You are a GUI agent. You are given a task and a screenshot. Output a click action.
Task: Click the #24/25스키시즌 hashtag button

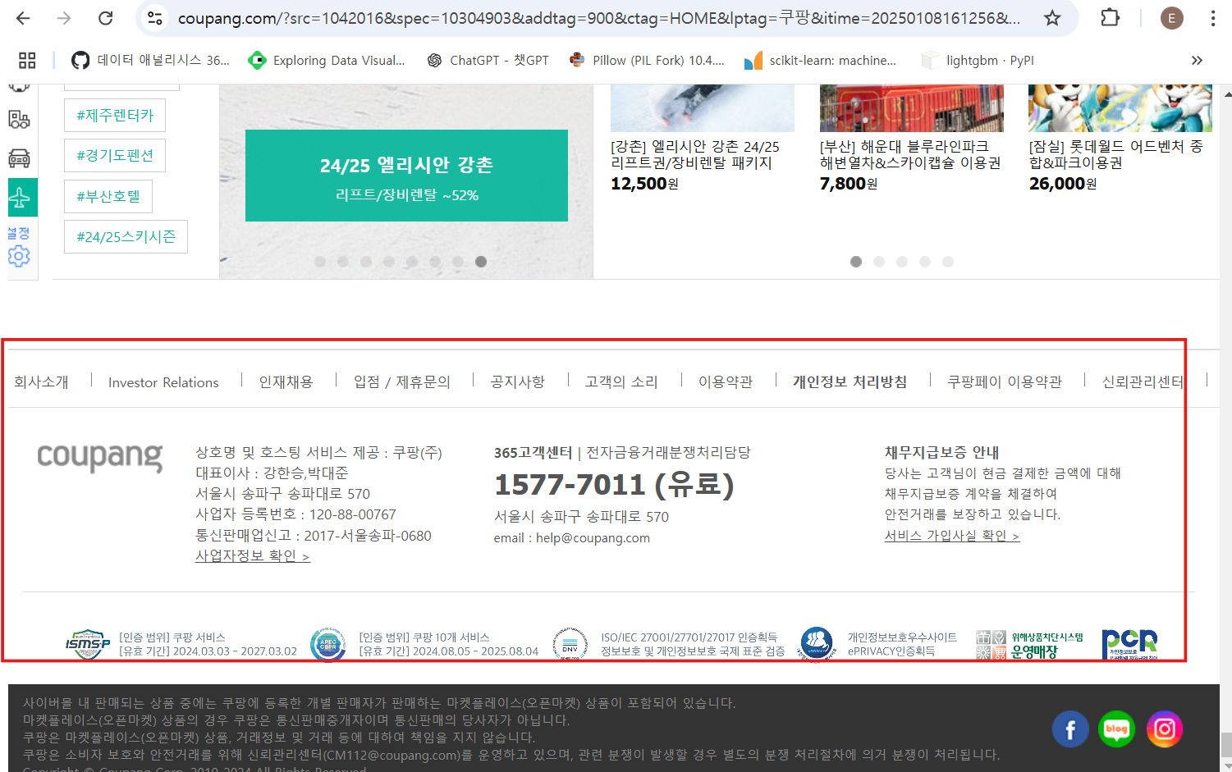coord(126,236)
